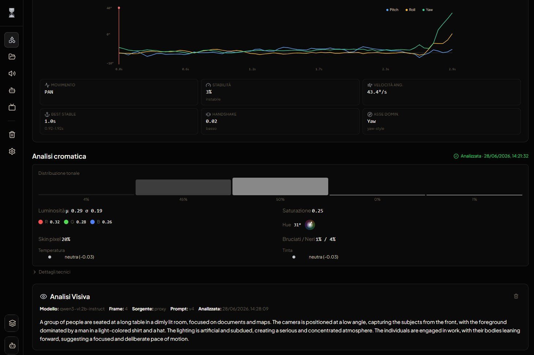This screenshot has width=534, height=355.
Task: Click the hourglass app logo
Action: pos(12,13)
